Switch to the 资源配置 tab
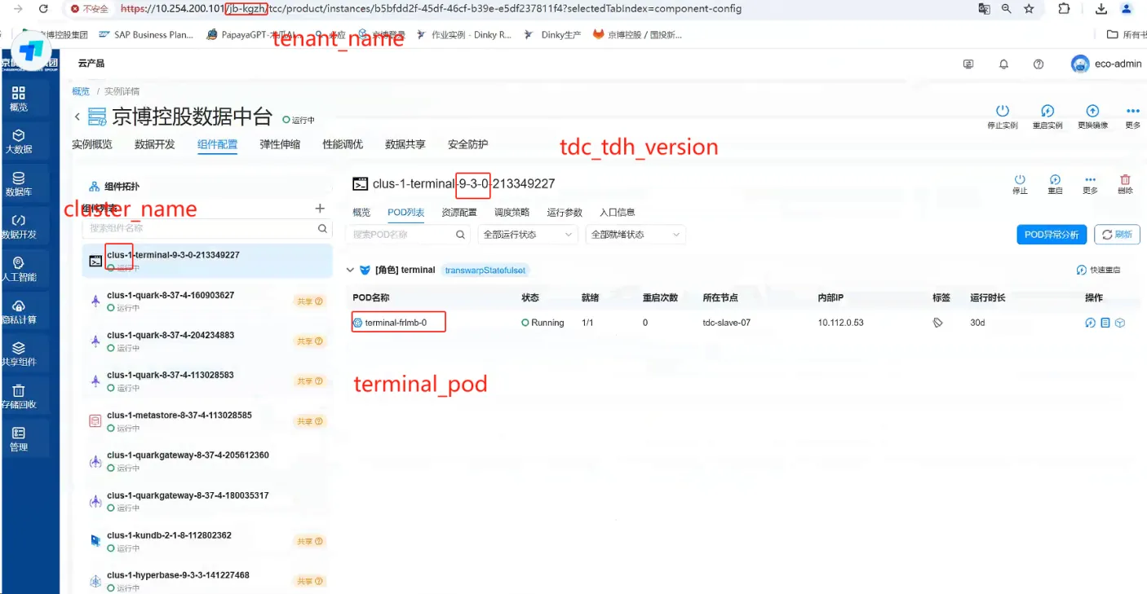1147x594 pixels. pos(458,212)
